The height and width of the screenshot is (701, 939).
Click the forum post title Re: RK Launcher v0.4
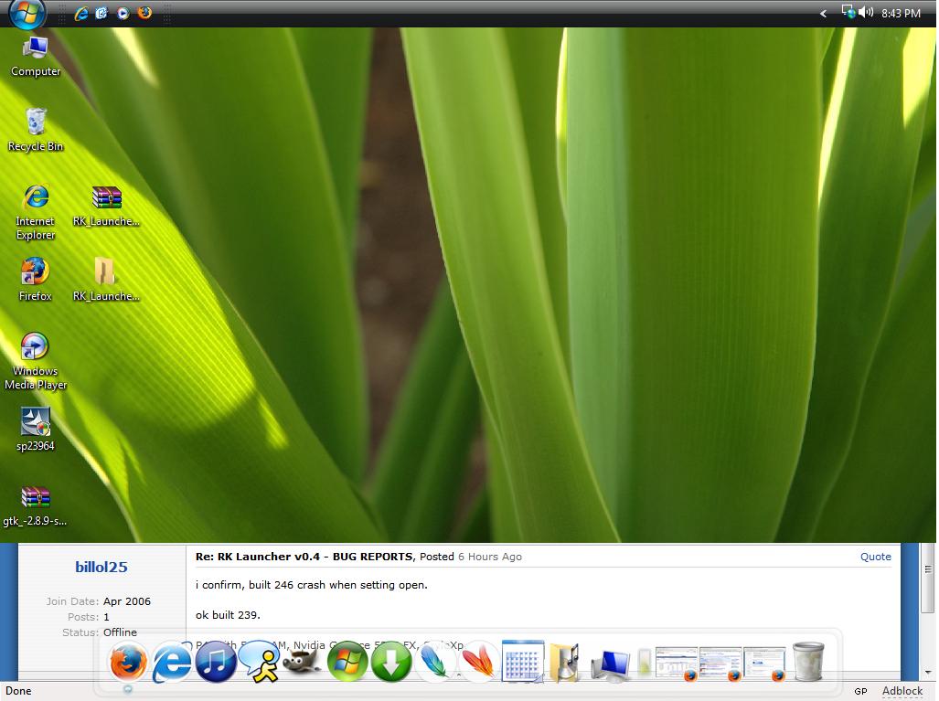[x=304, y=557]
